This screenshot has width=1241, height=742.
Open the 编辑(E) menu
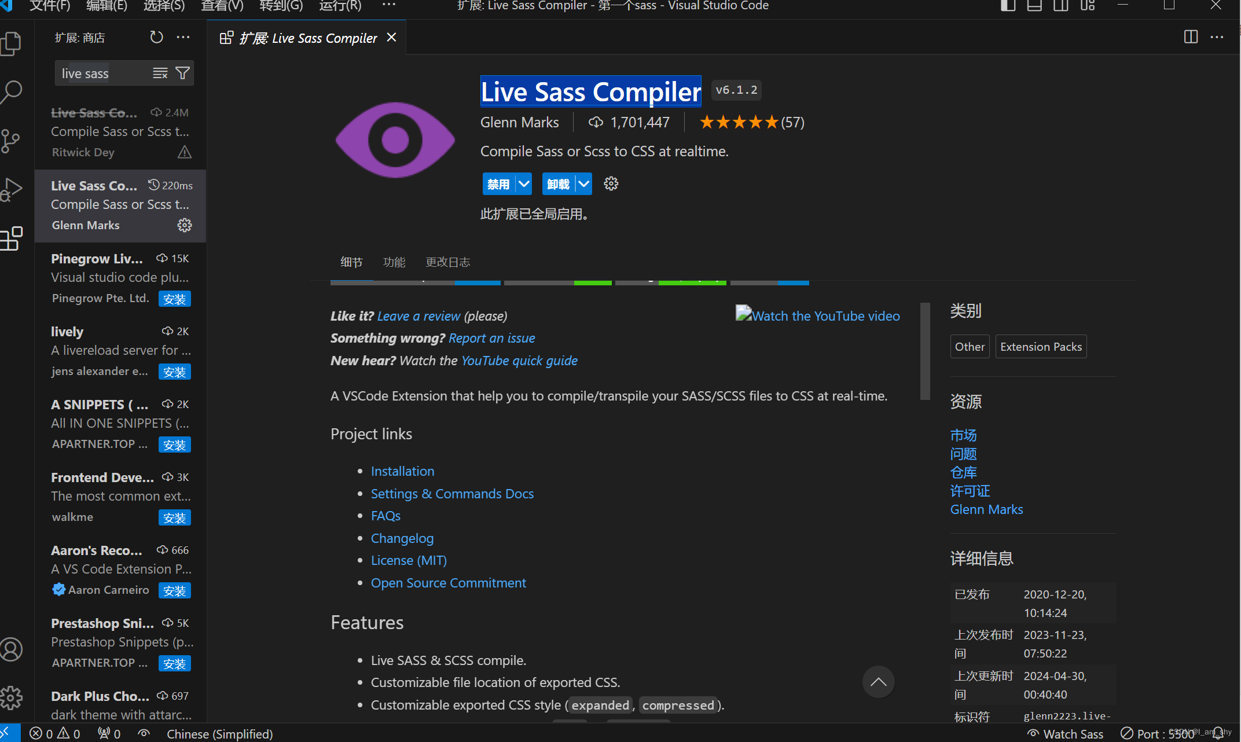point(107,6)
